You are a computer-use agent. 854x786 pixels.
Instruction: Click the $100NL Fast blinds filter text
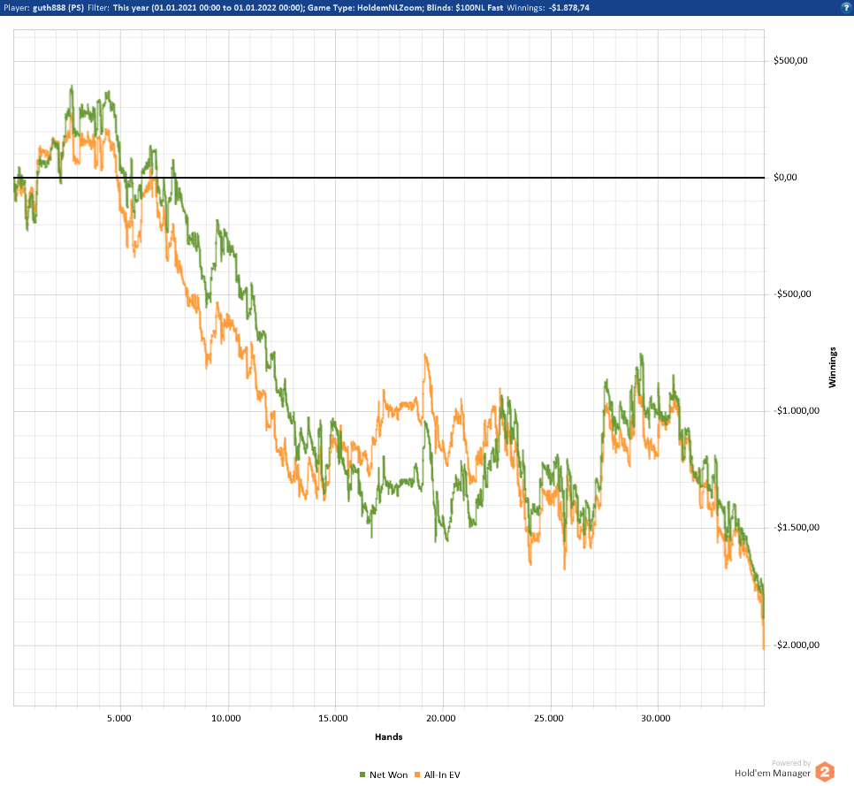pos(479,8)
